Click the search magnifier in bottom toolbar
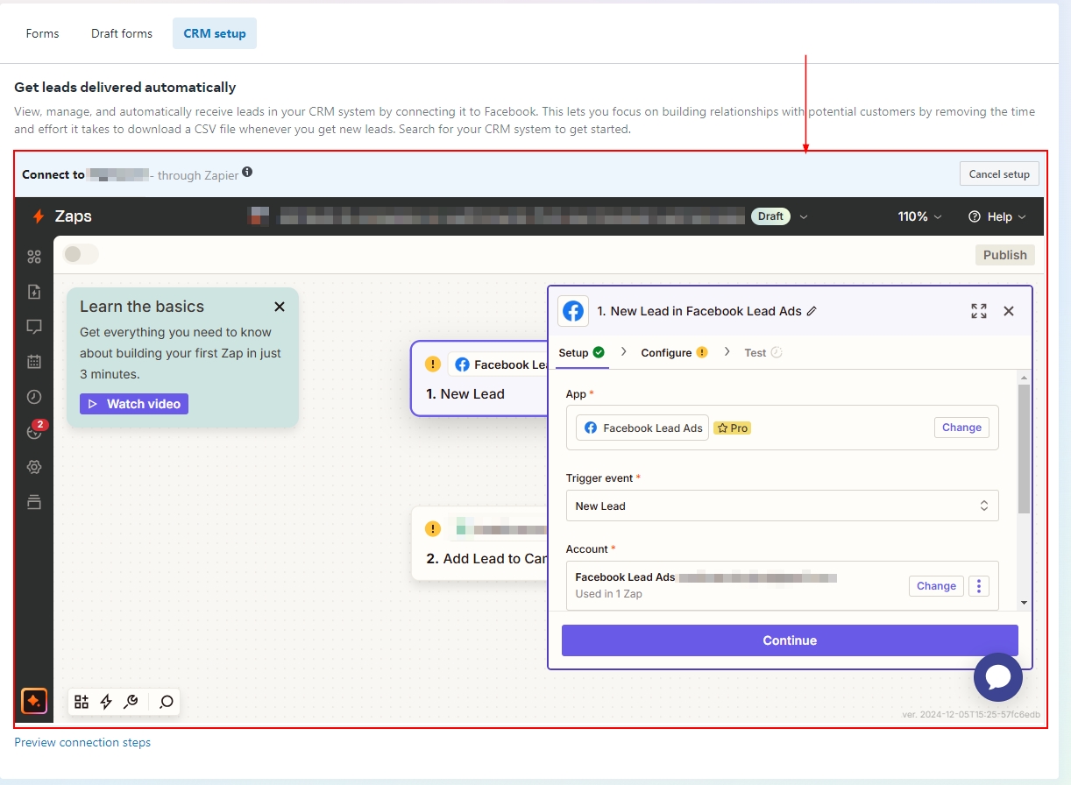 [167, 701]
